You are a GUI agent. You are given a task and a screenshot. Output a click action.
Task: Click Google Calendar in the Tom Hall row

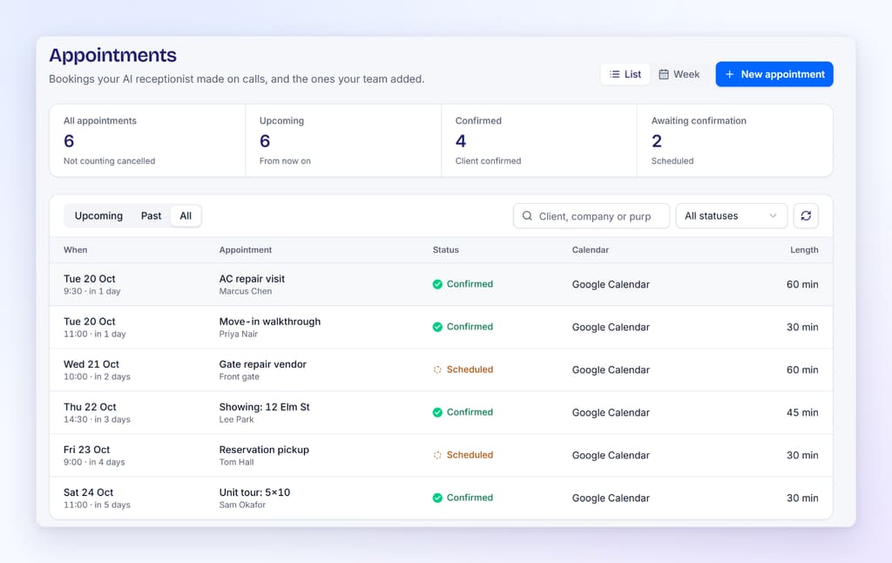coord(611,456)
